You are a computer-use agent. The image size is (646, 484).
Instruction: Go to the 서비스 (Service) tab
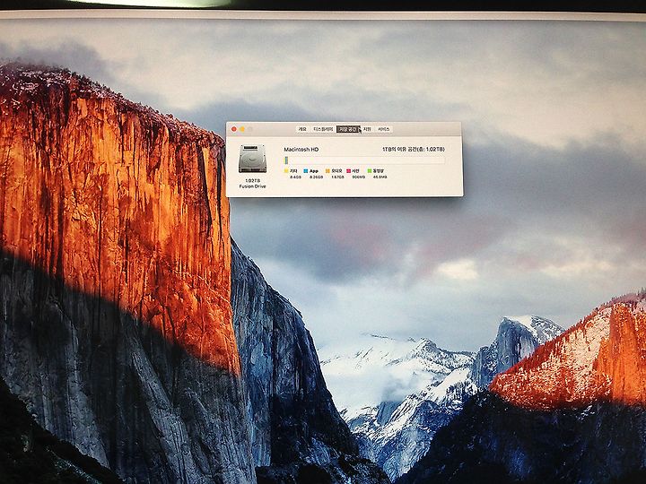(x=384, y=129)
